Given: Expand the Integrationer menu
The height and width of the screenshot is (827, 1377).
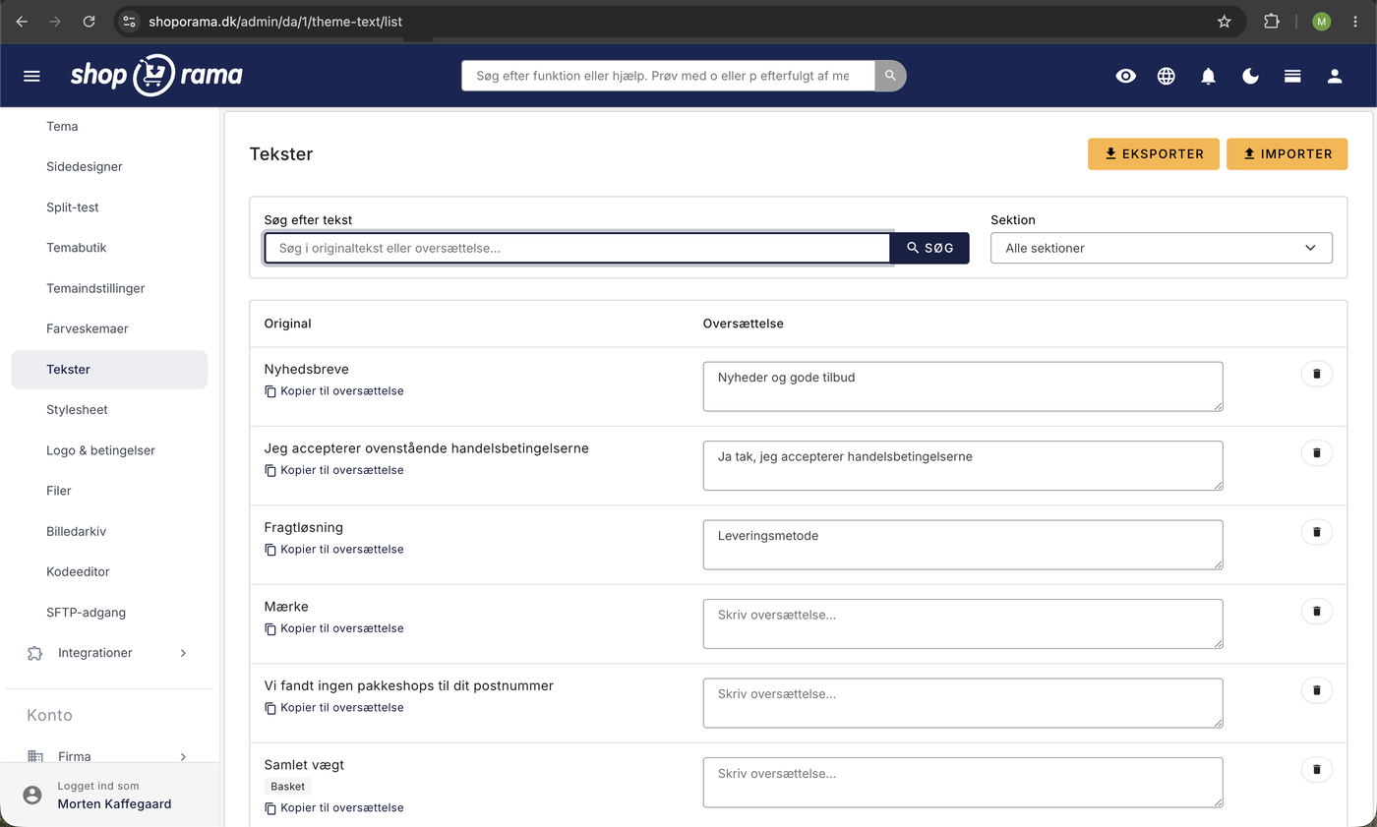Looking at the screenshot, I should click(x=108, y=653).
